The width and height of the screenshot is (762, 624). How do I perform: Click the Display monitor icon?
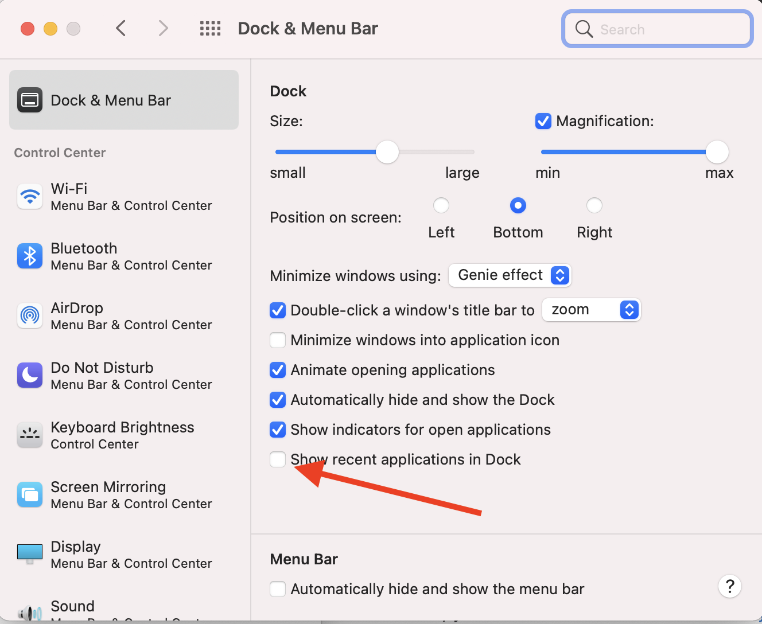coord(30,553)
